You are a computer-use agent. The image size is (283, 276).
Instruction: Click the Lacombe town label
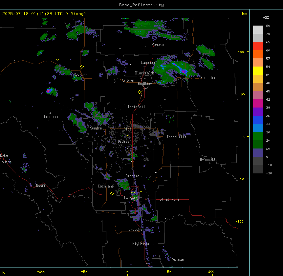pyautogui.click(x=148, y=63)
